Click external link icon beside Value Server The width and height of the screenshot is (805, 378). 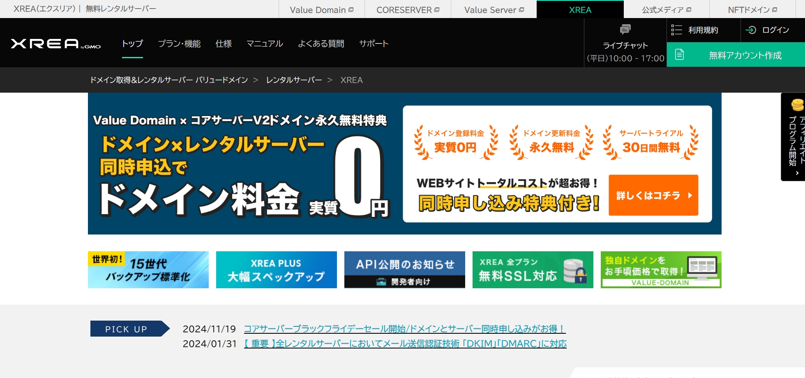click(x=521, y=10)
